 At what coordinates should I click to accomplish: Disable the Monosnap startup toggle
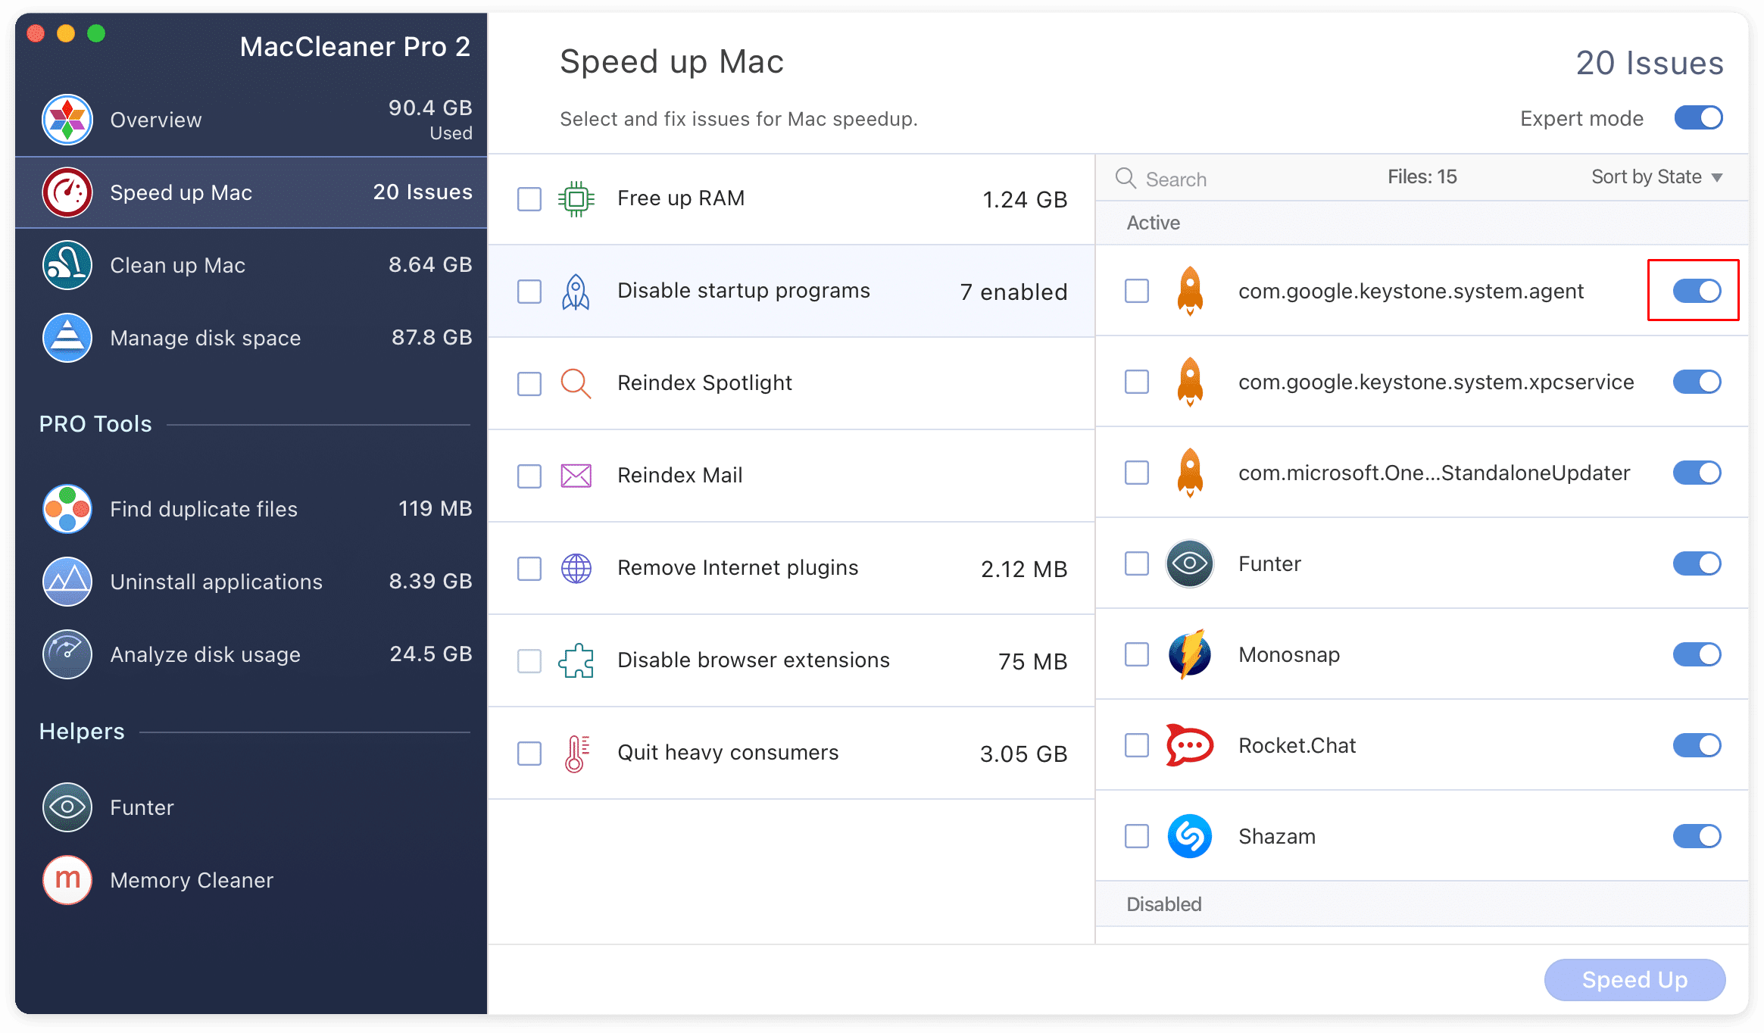tap(1697, 654)
